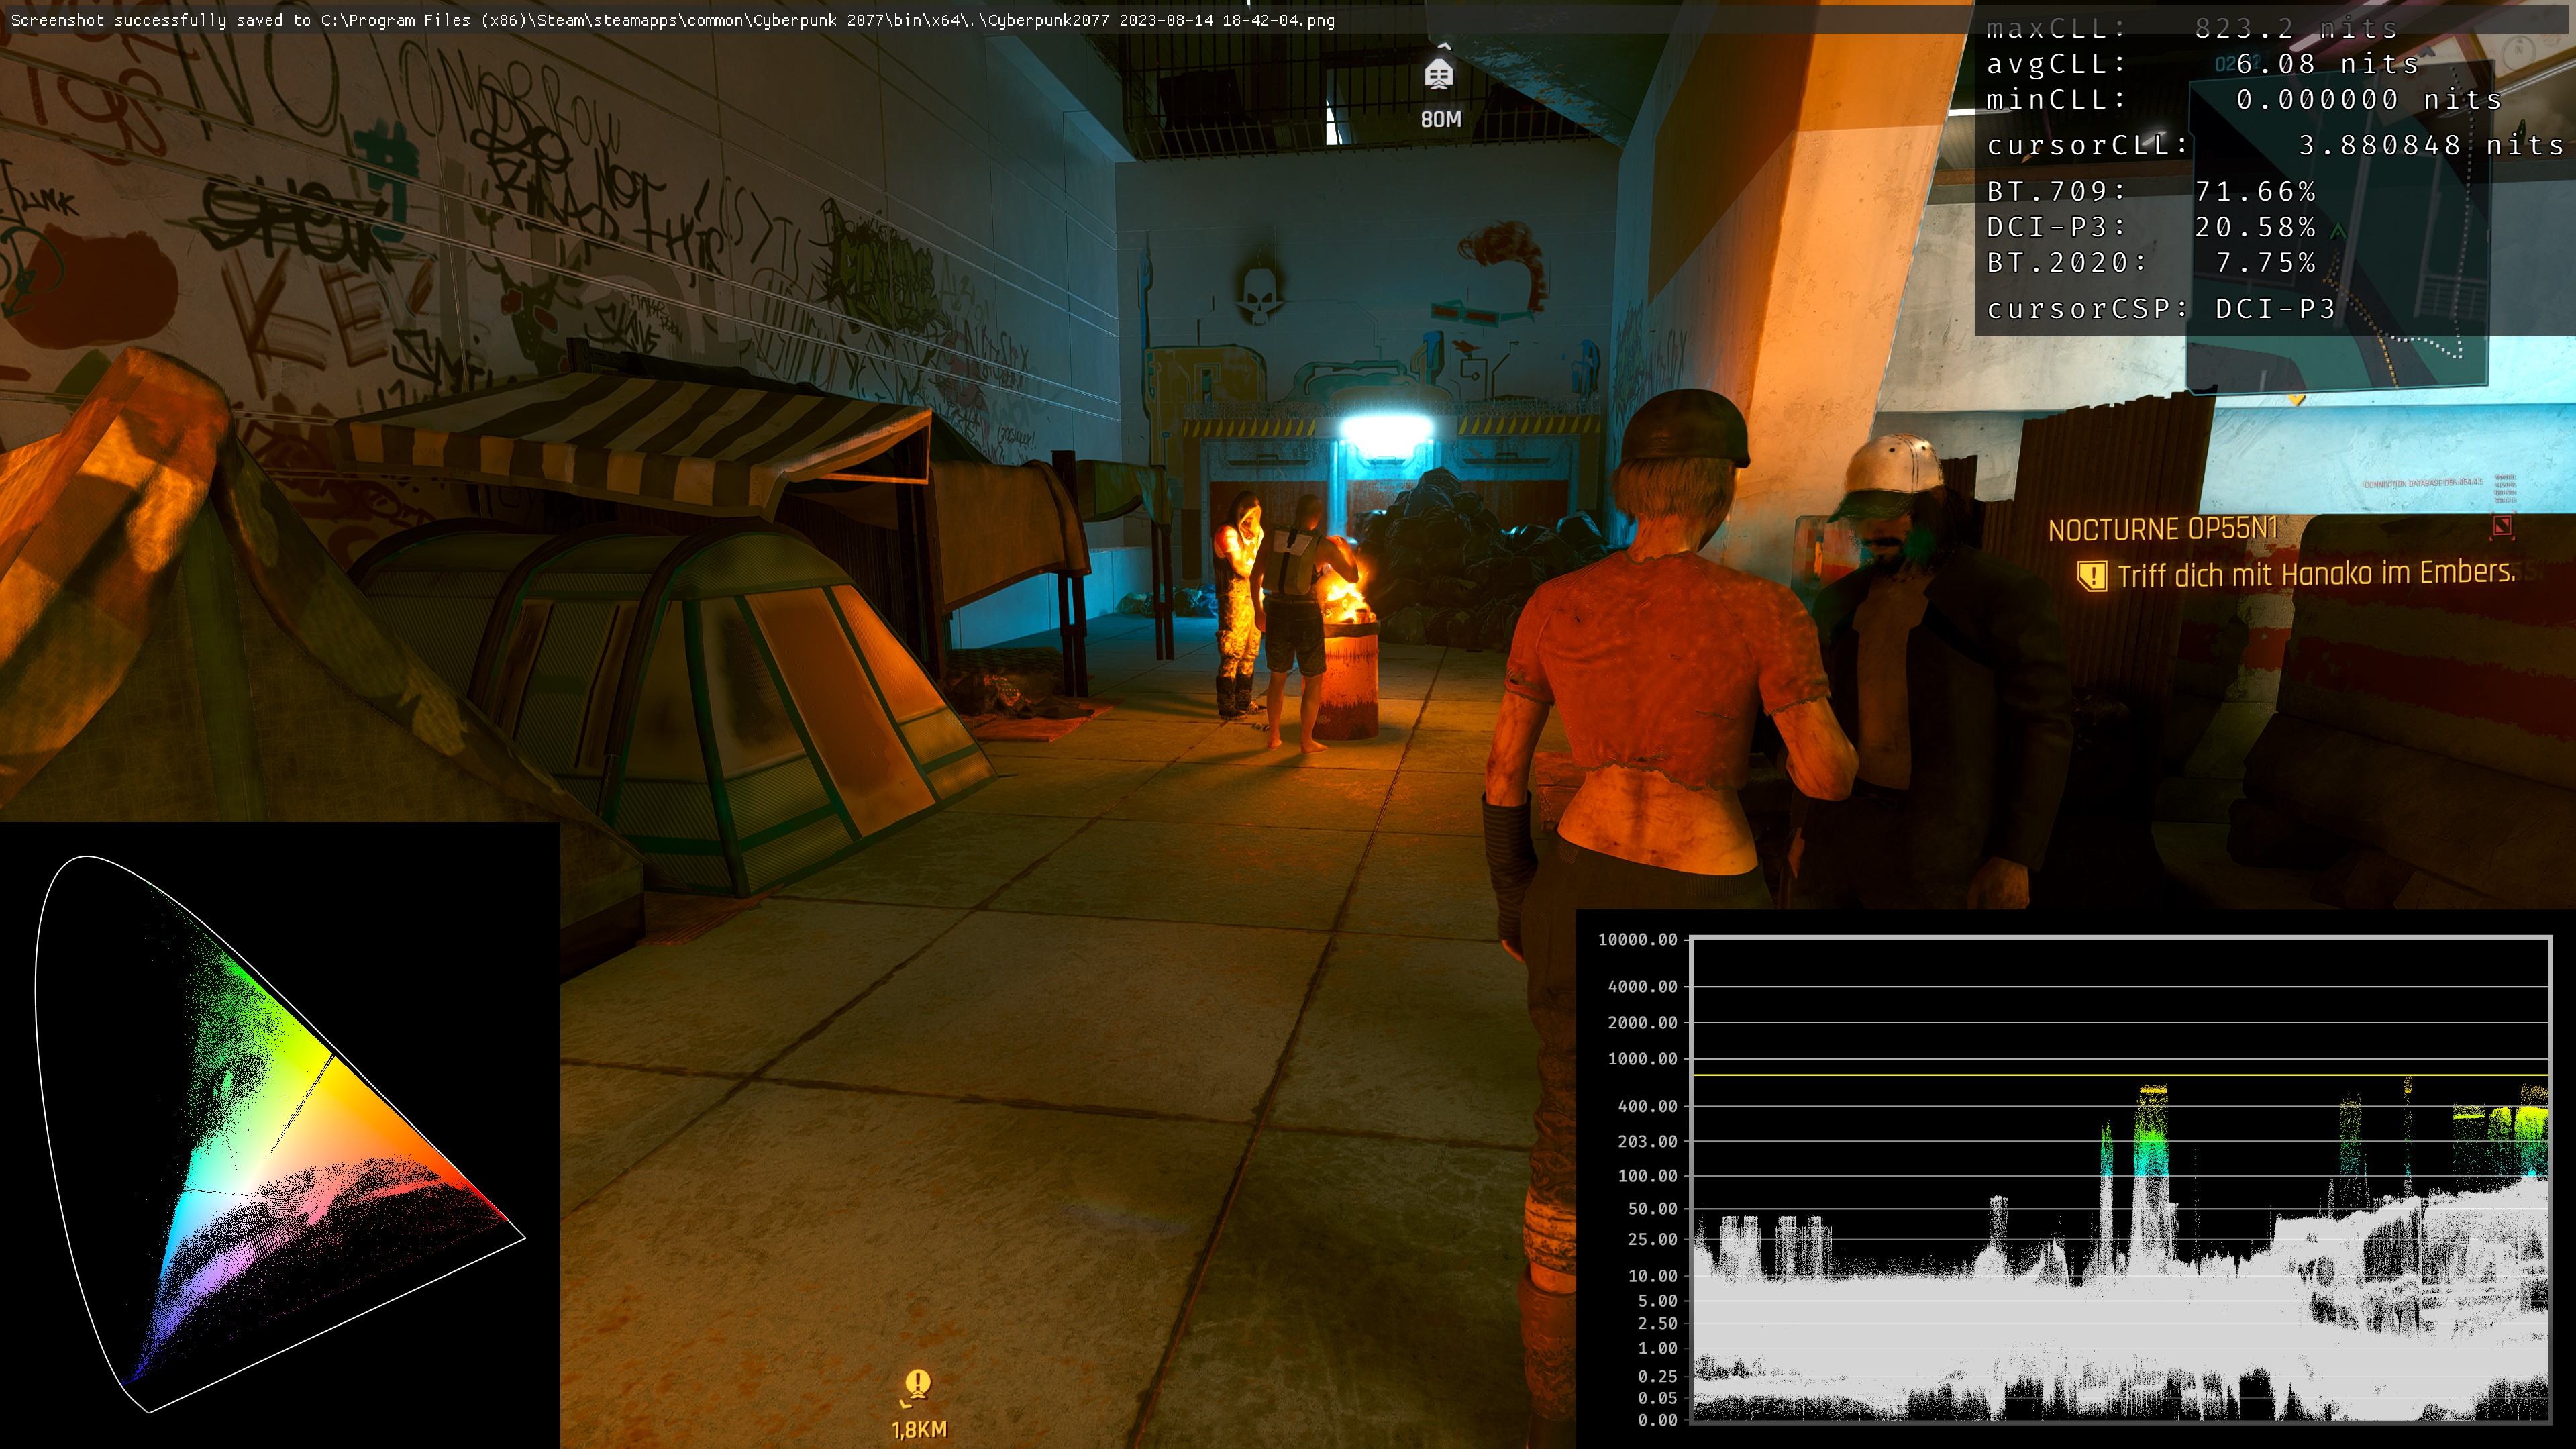Click the yellow arrow marker below the minimap
This screenshot has width=2576, height=1449.
(x=2297, y=401)
